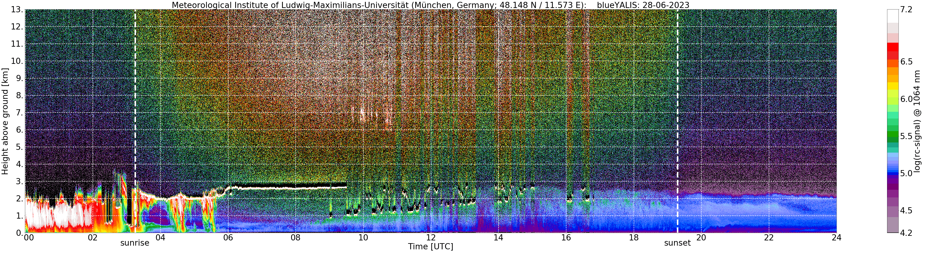Click the y-axis tick label 10.

[17, 61]
